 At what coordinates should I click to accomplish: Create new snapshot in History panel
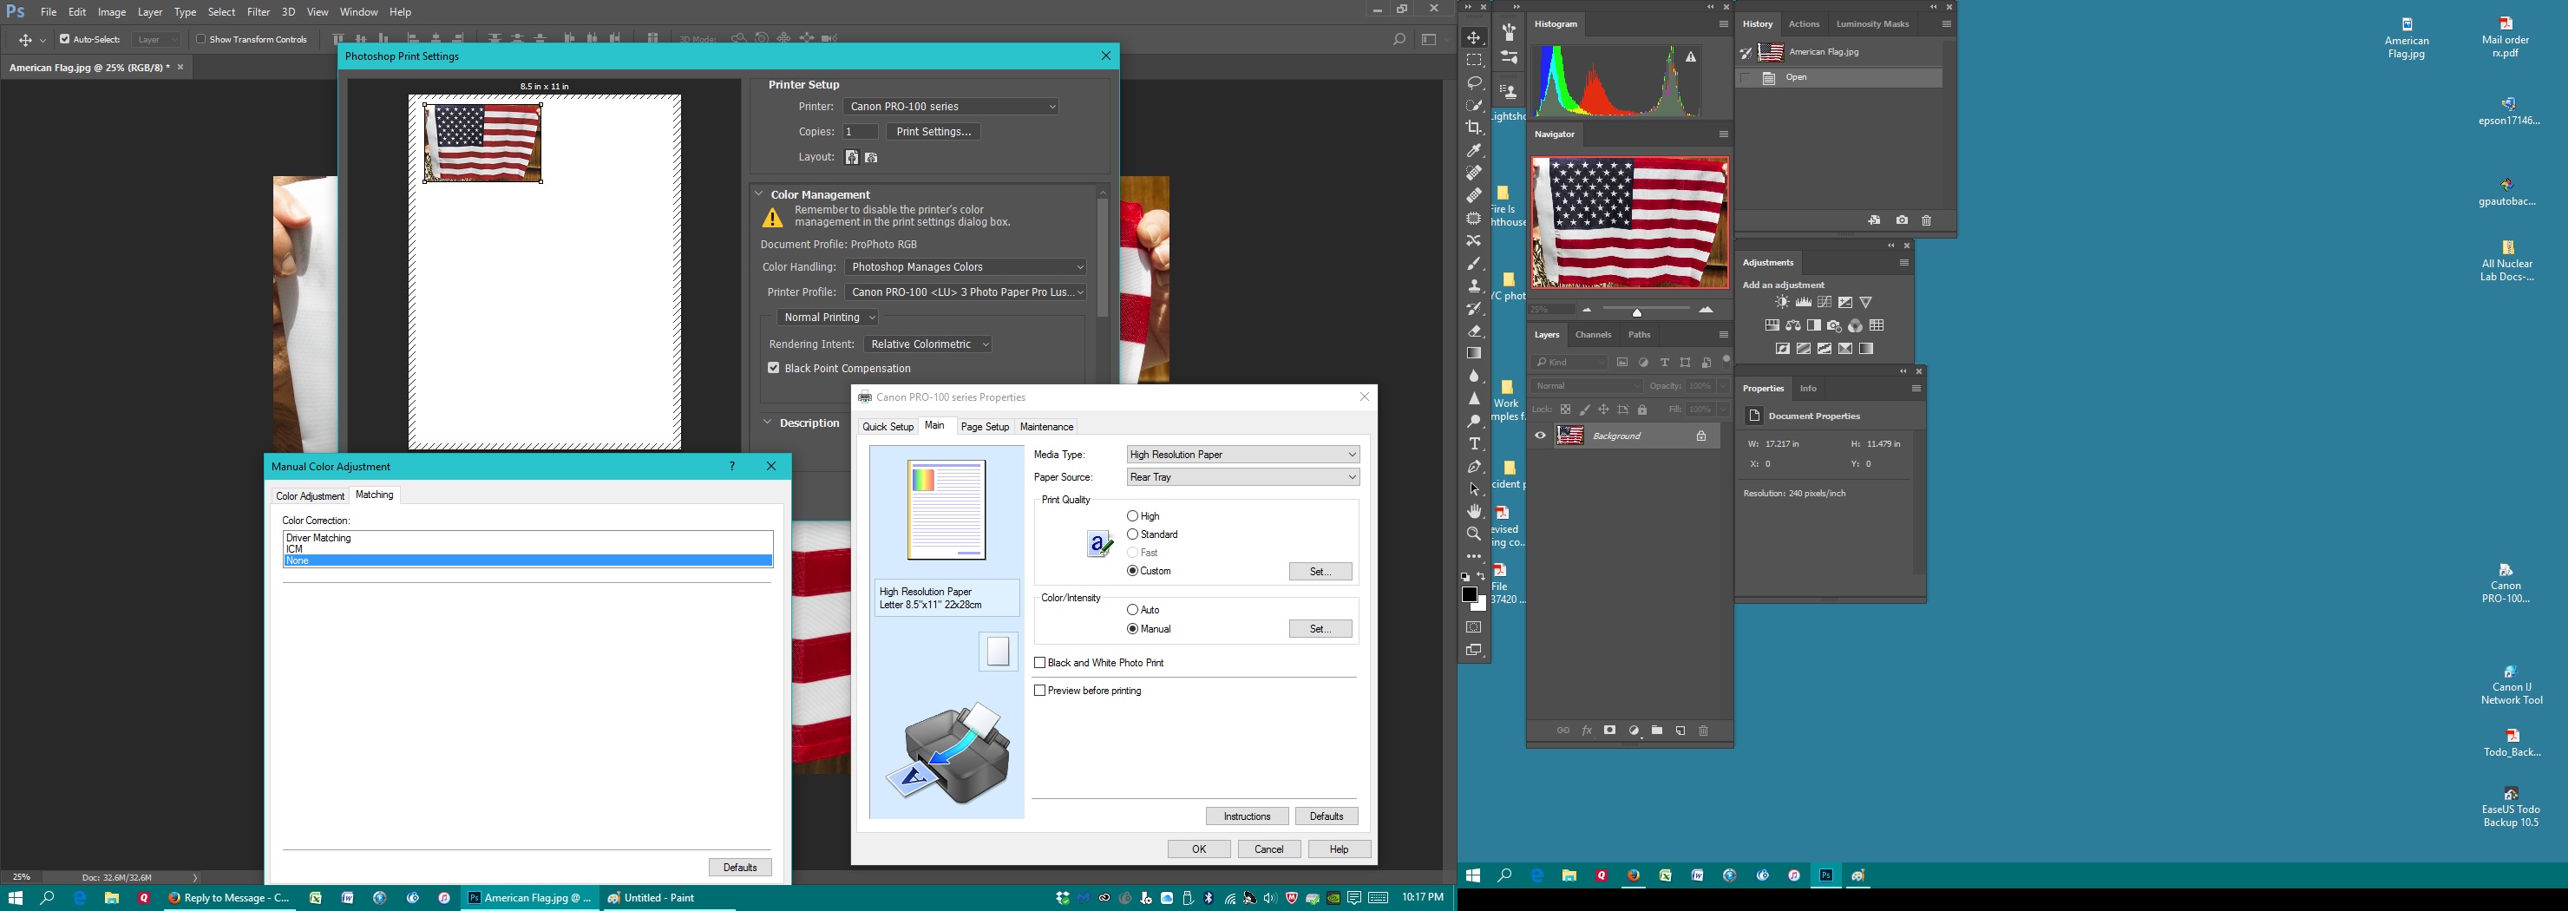point(1901,220)
